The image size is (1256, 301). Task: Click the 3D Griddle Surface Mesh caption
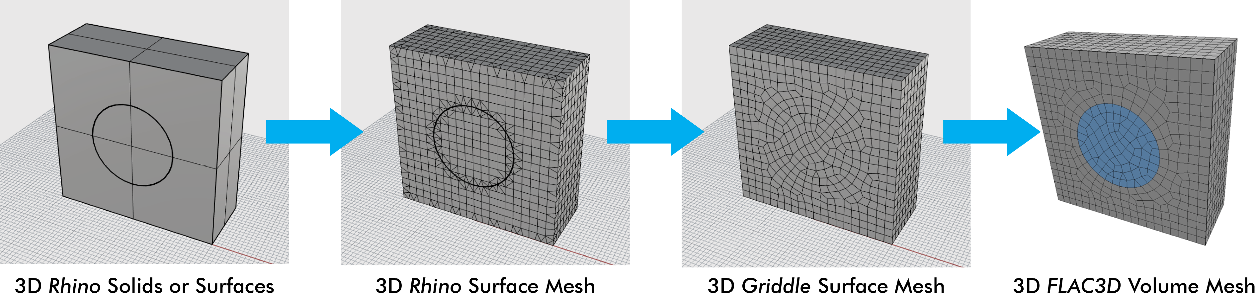click(826, 286)
